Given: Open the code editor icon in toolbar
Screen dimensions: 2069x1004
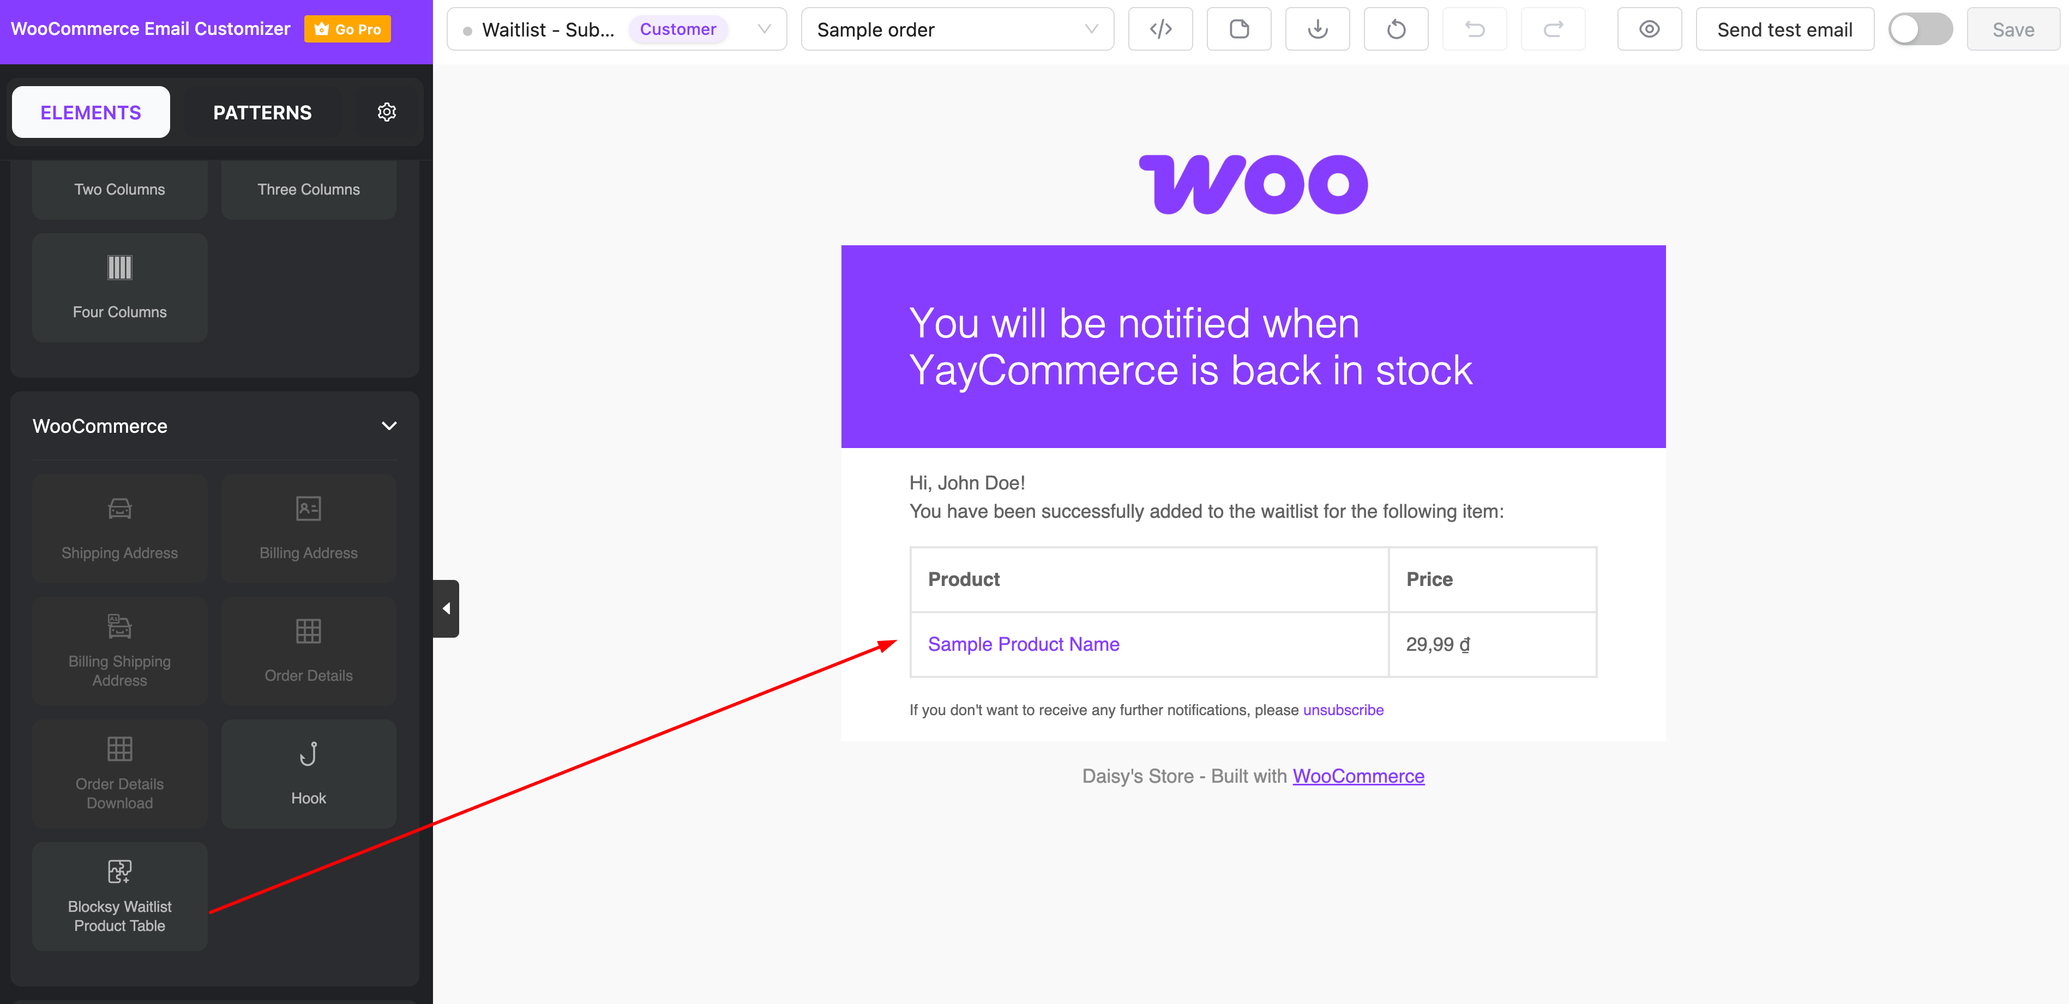Looking at the screenshot, I should tap(1160, 29).
